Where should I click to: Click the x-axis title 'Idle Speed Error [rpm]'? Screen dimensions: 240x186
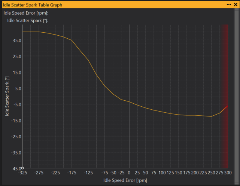125,180
